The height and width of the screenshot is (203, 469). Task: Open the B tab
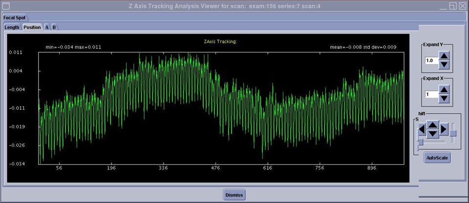pyautogui.click(x=54, y=27)
